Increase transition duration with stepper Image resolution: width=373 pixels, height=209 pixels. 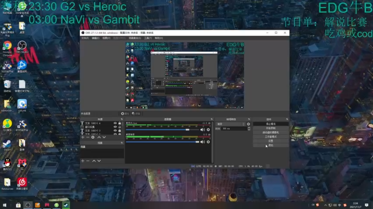(x=249, y=127)
